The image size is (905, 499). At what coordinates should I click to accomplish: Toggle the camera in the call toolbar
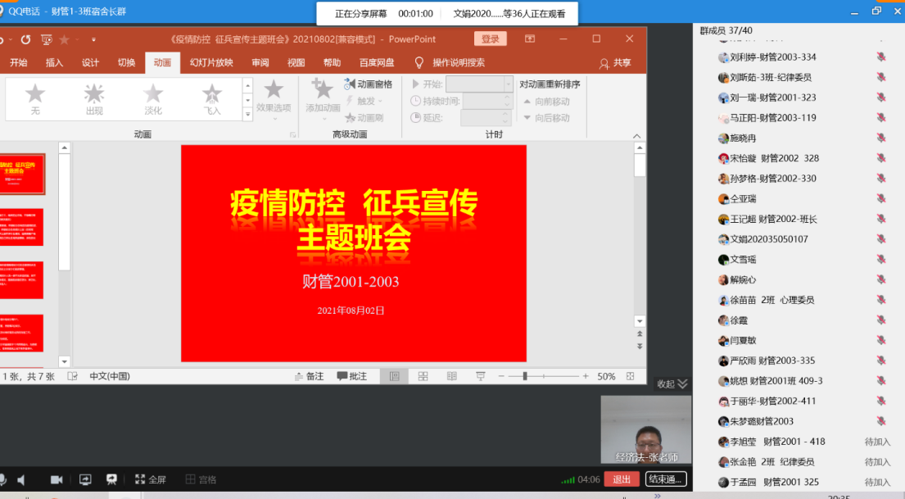click(57, 479)
